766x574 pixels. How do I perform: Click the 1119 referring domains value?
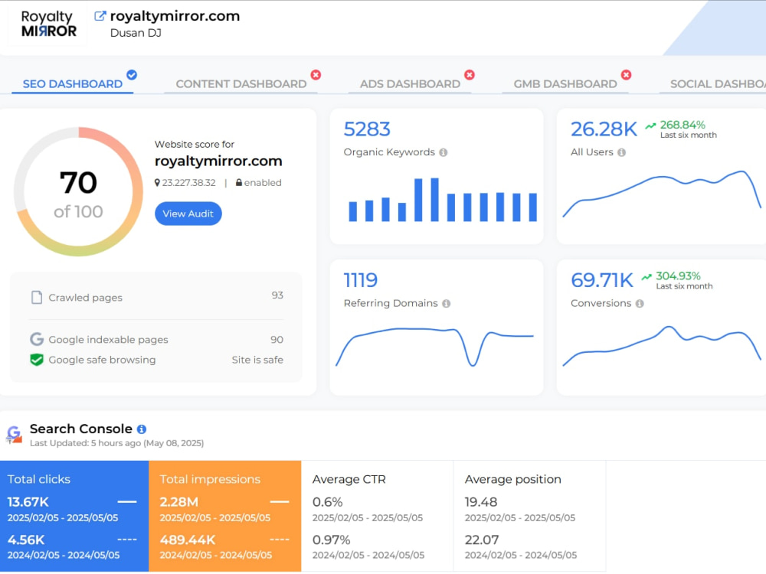(361, 280)
